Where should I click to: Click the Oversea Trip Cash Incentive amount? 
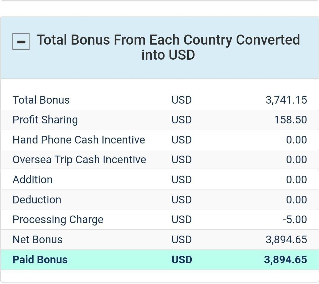coord(296,160)
